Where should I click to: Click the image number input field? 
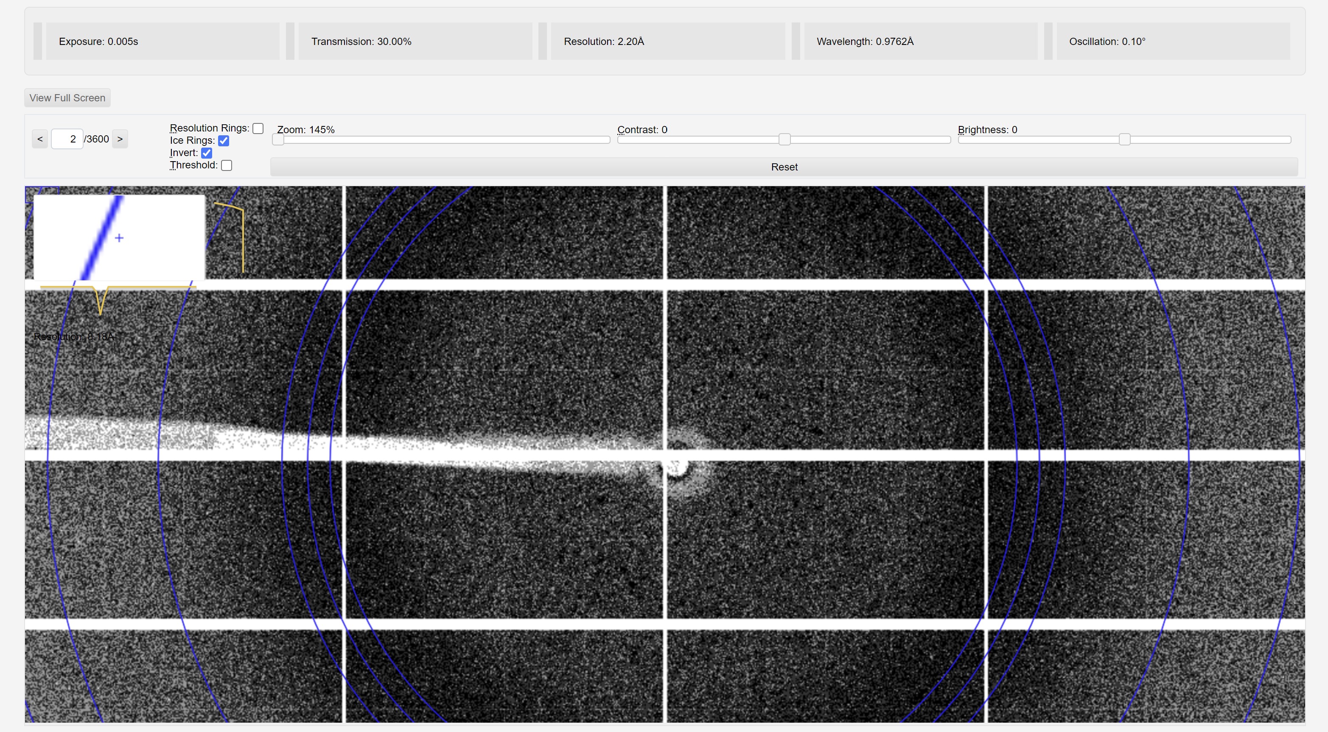point(67,139)
